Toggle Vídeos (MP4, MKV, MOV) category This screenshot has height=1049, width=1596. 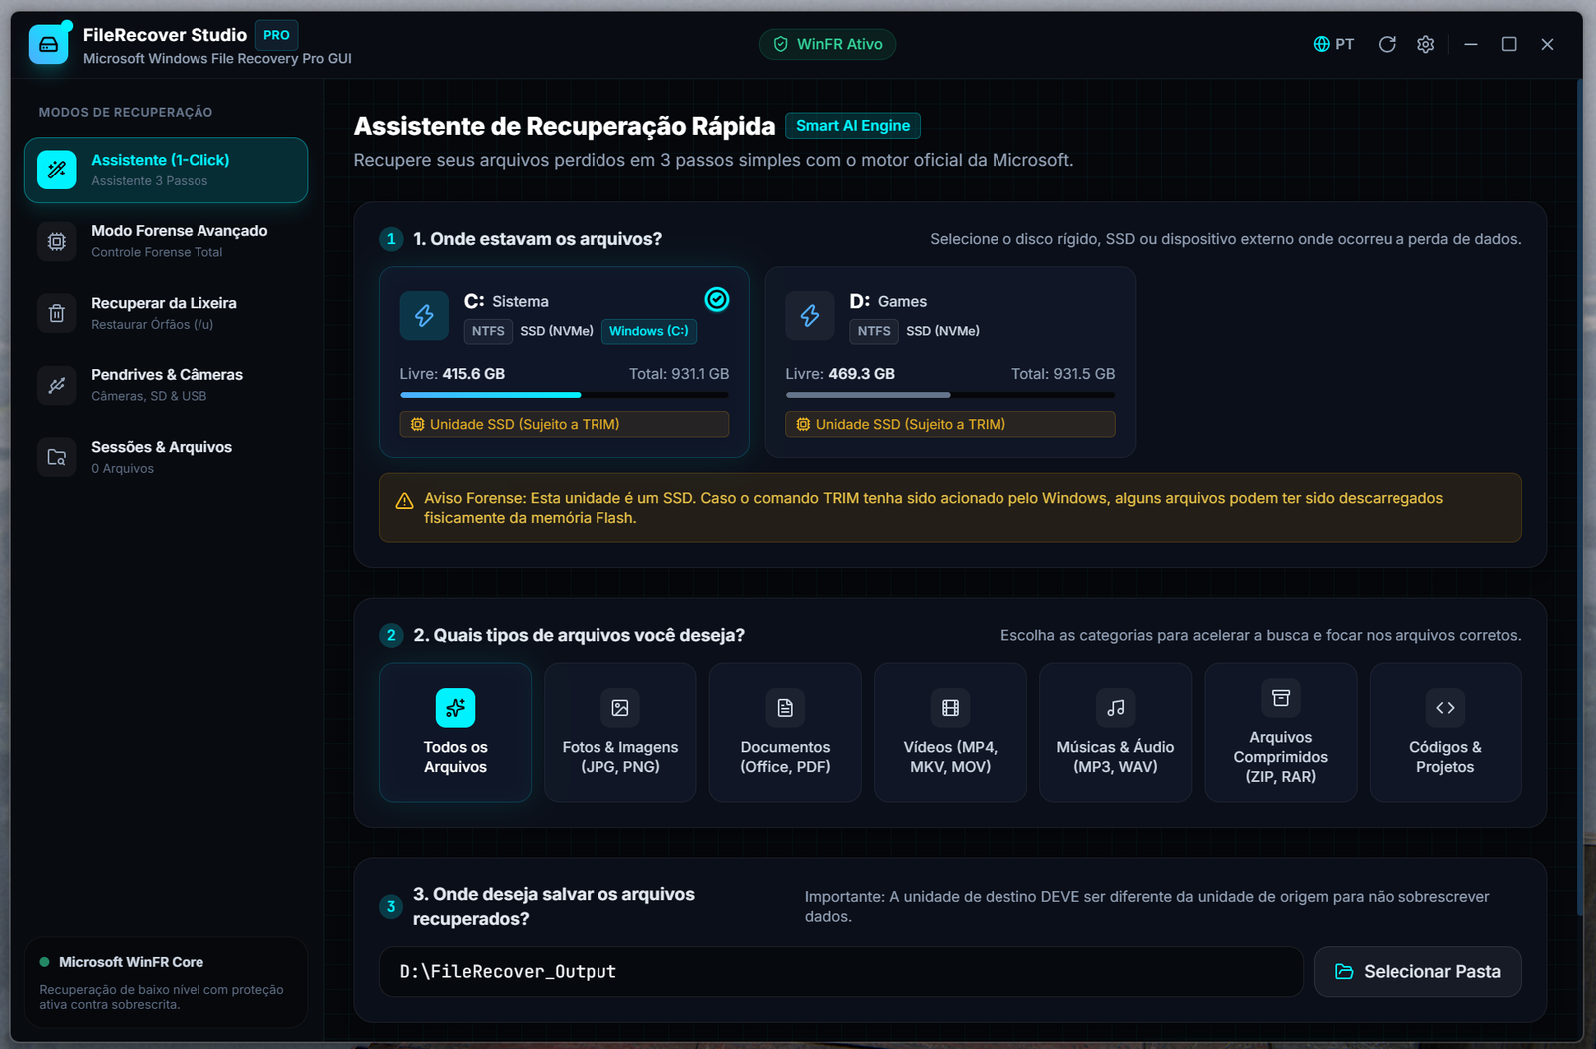(951, 732)
